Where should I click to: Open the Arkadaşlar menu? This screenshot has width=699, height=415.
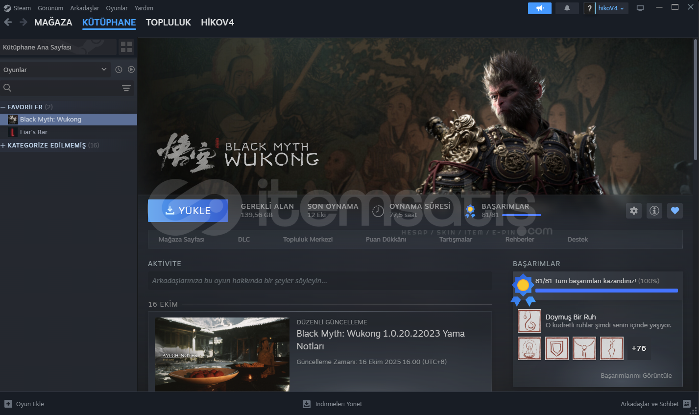(85, 8)
